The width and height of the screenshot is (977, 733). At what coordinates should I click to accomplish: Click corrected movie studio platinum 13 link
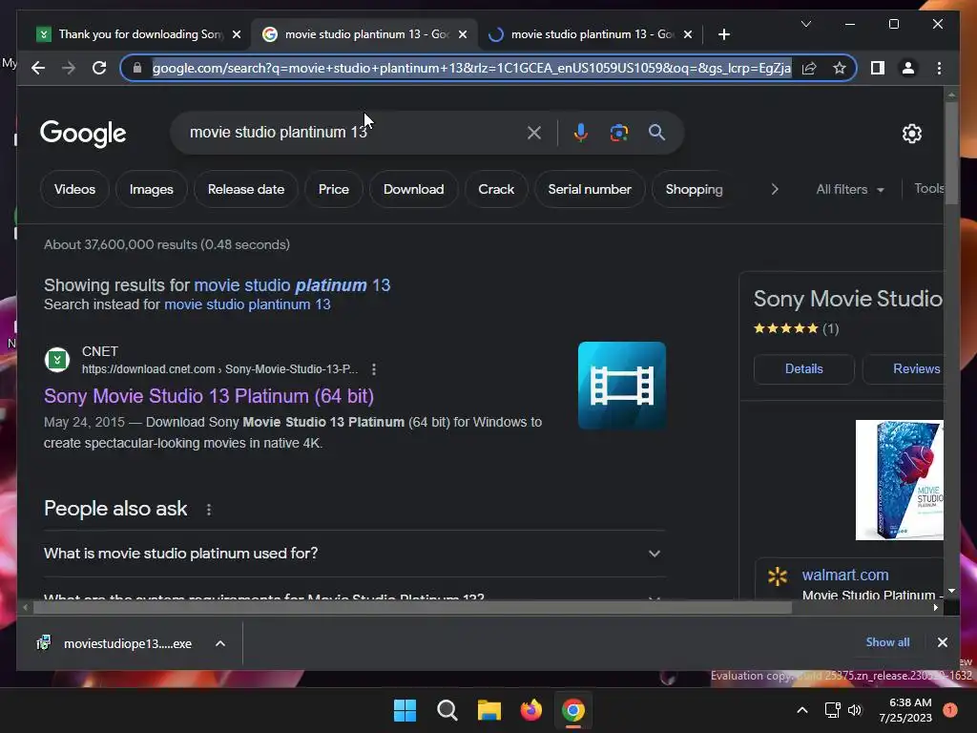pos(292,285)
